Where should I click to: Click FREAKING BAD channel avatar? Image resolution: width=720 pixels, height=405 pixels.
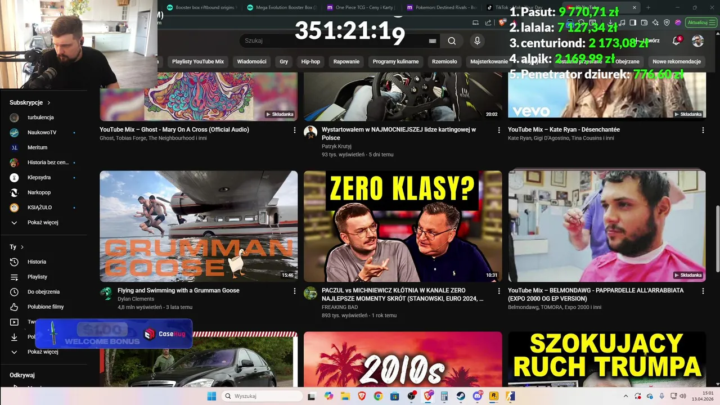coord(310,293)
